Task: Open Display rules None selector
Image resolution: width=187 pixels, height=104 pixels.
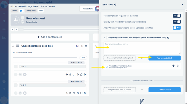Action: click(x=41, y=11)
